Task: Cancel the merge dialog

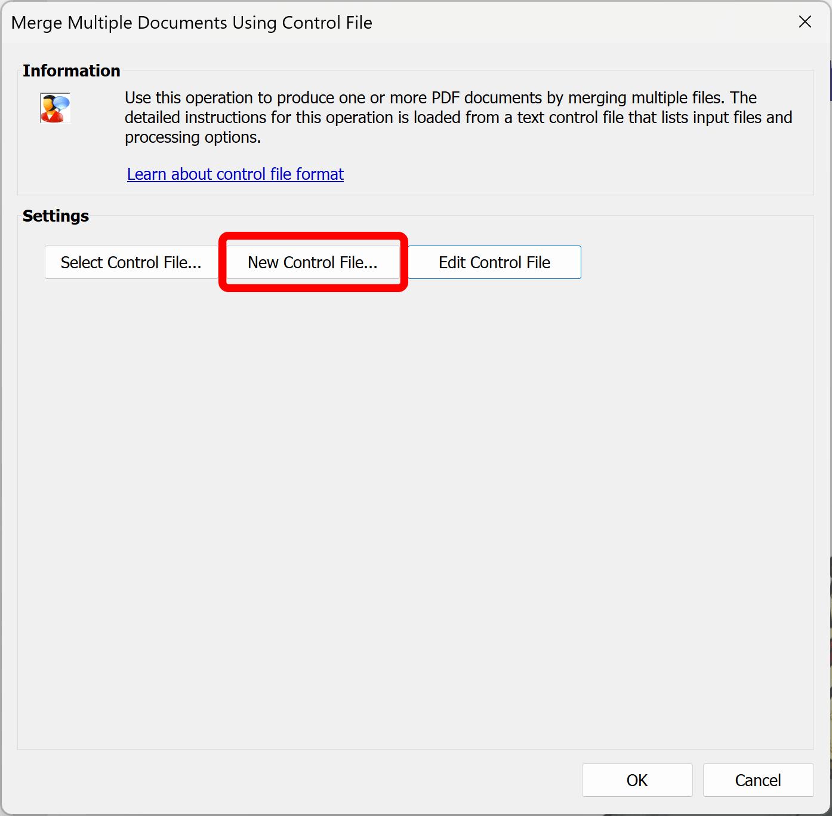Action: click(758, 780)
